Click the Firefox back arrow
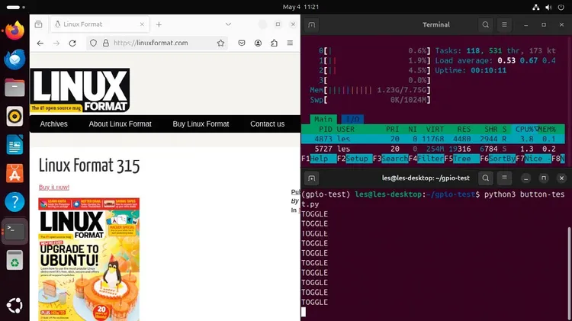 point(40,43)
